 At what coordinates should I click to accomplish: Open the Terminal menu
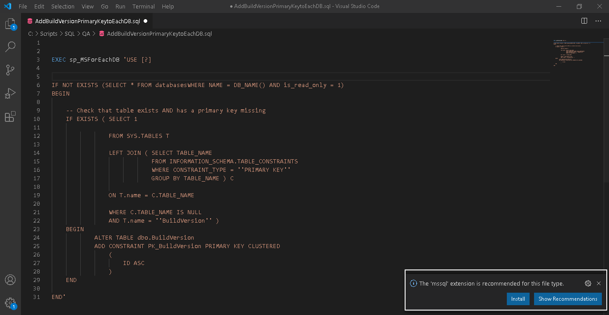tap(144, 7)
